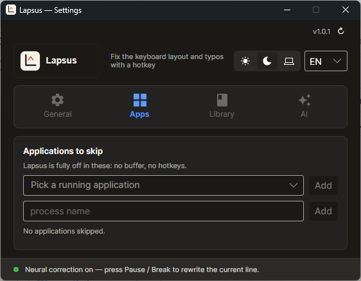Switch to light theme sun icon
The width and height of the screenshot is (361, 281).
pyautogui.click(x=245, y=61)
